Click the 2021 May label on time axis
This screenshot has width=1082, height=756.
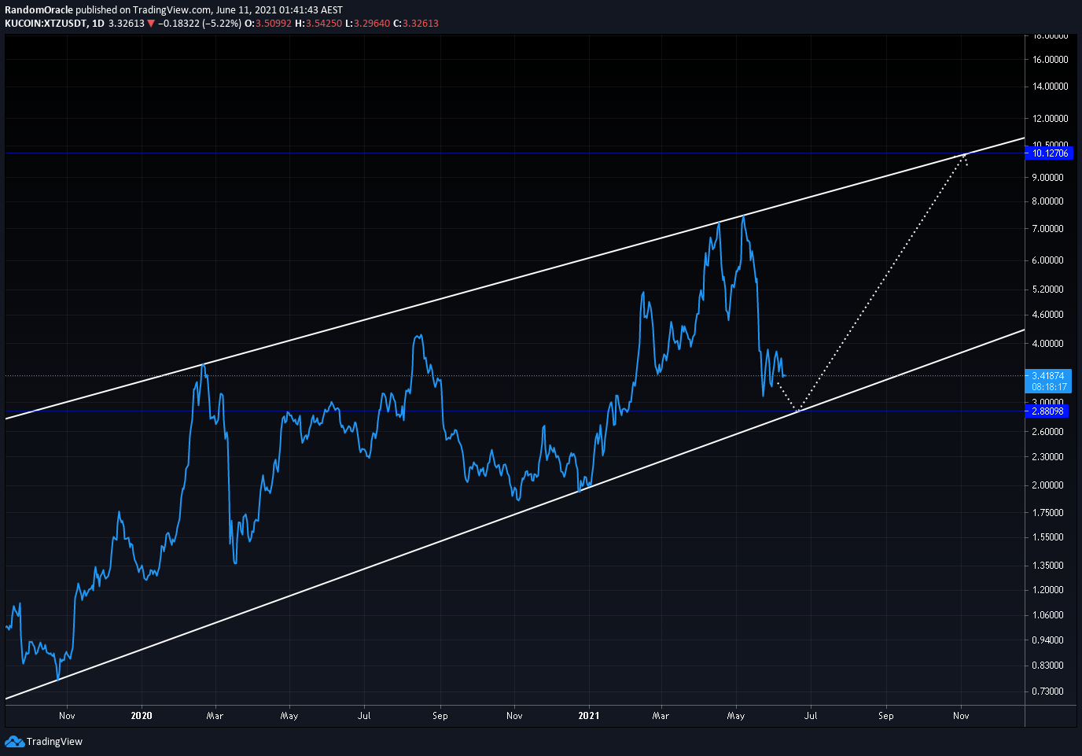[736, 716]
